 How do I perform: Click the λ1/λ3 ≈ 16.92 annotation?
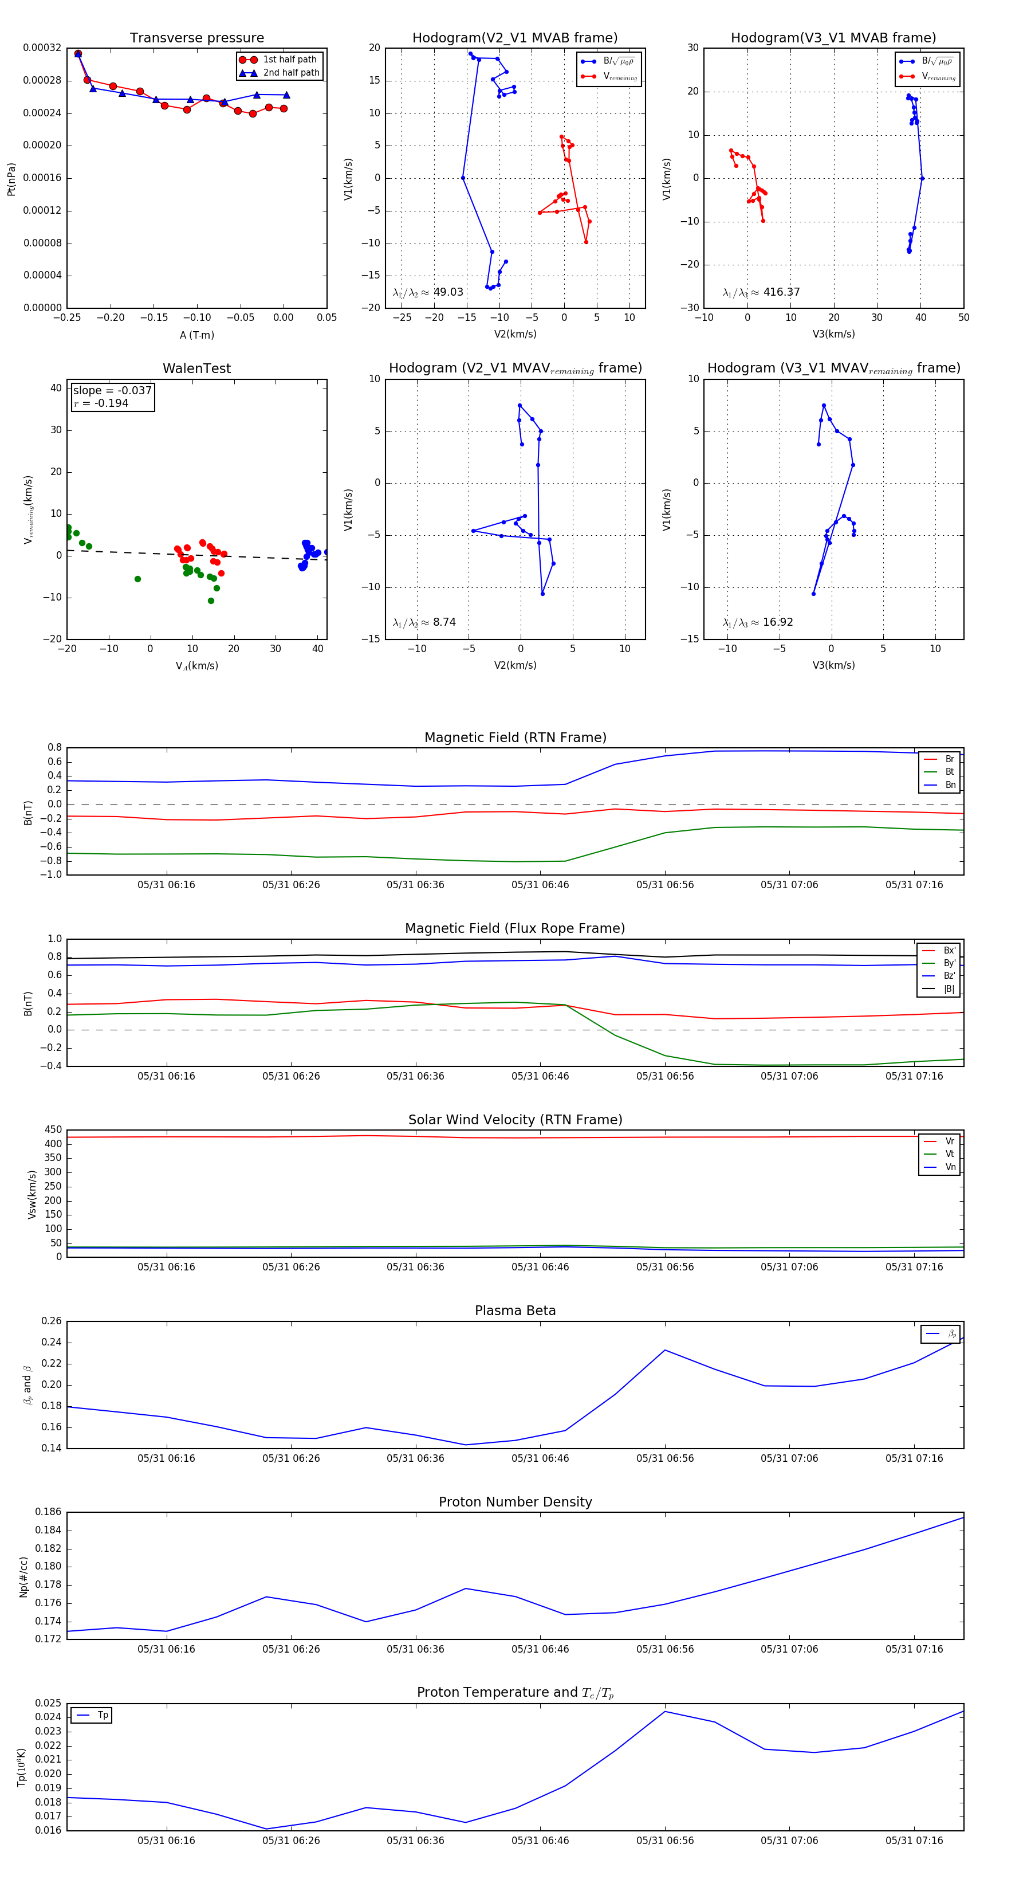click(758, 622)
